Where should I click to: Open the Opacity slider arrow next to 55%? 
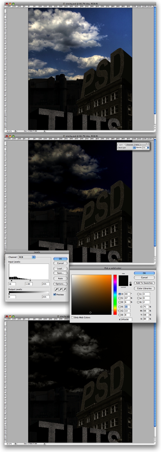148,148
